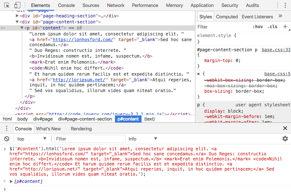This screenshot has width=291, height=193.
Task: Open the What's New drawer tab
Action: 48,129
